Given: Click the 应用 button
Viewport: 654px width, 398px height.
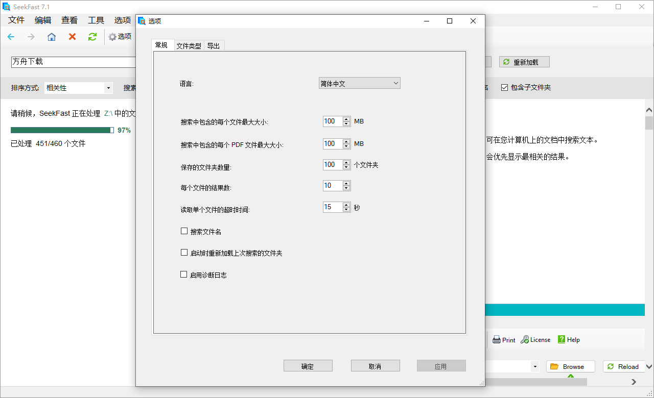Looking at the screenshot, I should [x=441, y=366].
